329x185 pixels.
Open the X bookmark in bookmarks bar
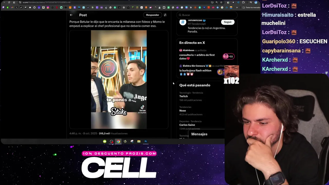tap(16, 7)
